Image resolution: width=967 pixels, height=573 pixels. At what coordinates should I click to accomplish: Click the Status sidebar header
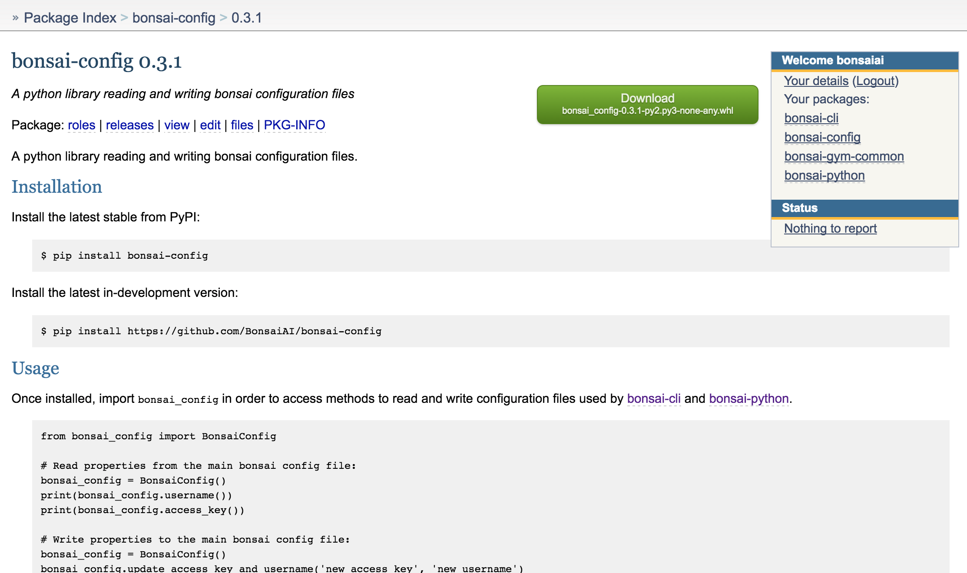click(x=864, y=208)
